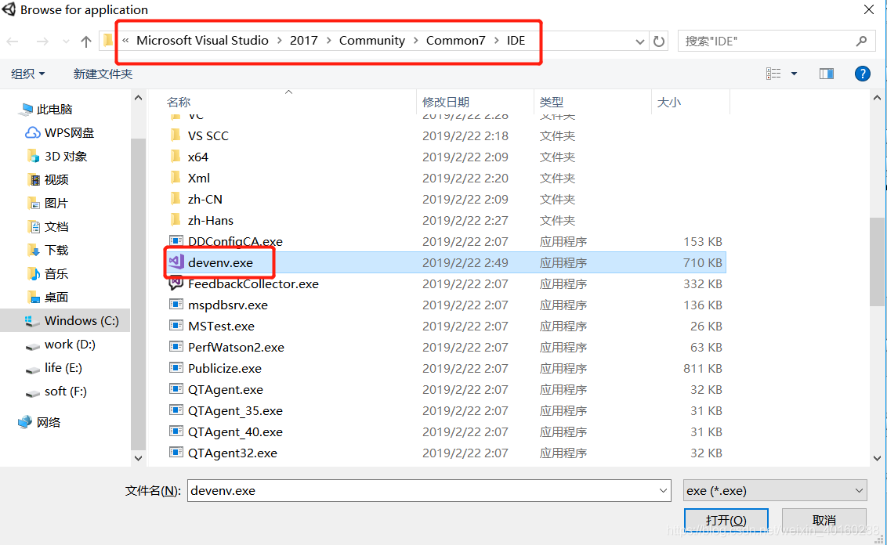The width and height of the screenshot is (887, 545).
Task: Open 视频 folder in sidebar
Action: pyautogui.click(x=56, y=180)
